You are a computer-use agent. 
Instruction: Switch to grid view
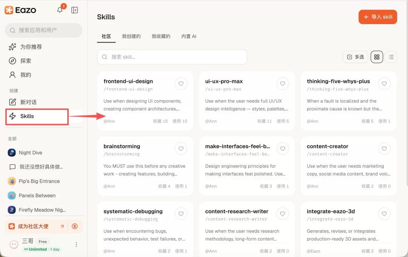click(x=377, y=57)
